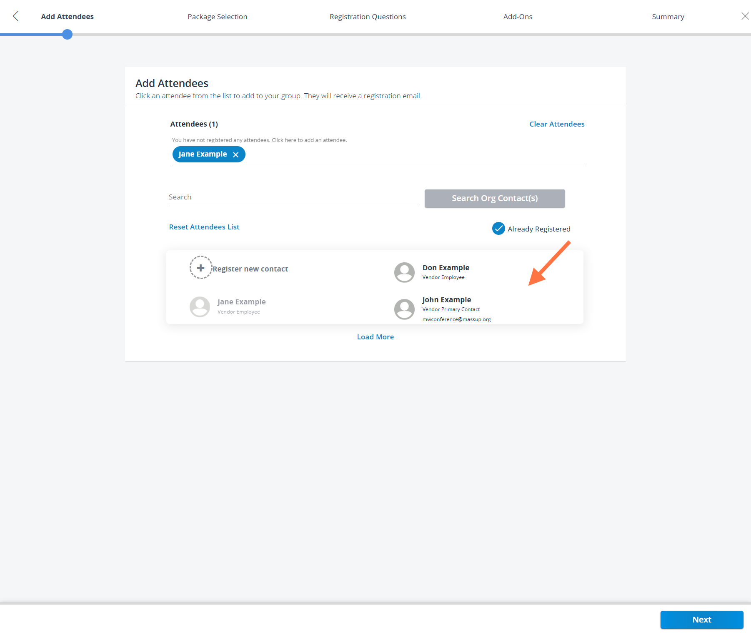Click the greyed Jane Example name in list
The width and height of the screenshot is (751, 635).
point(241,302)
